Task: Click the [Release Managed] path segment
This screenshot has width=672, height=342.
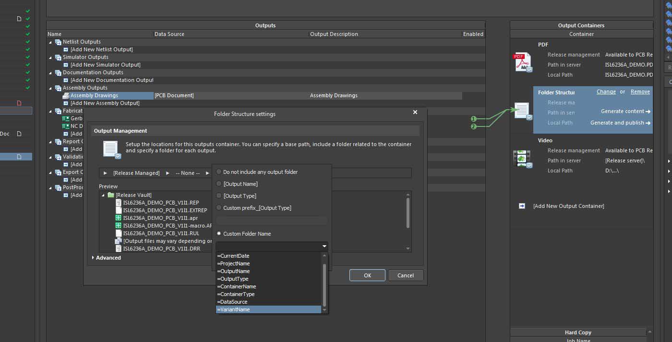Action: 136,173
